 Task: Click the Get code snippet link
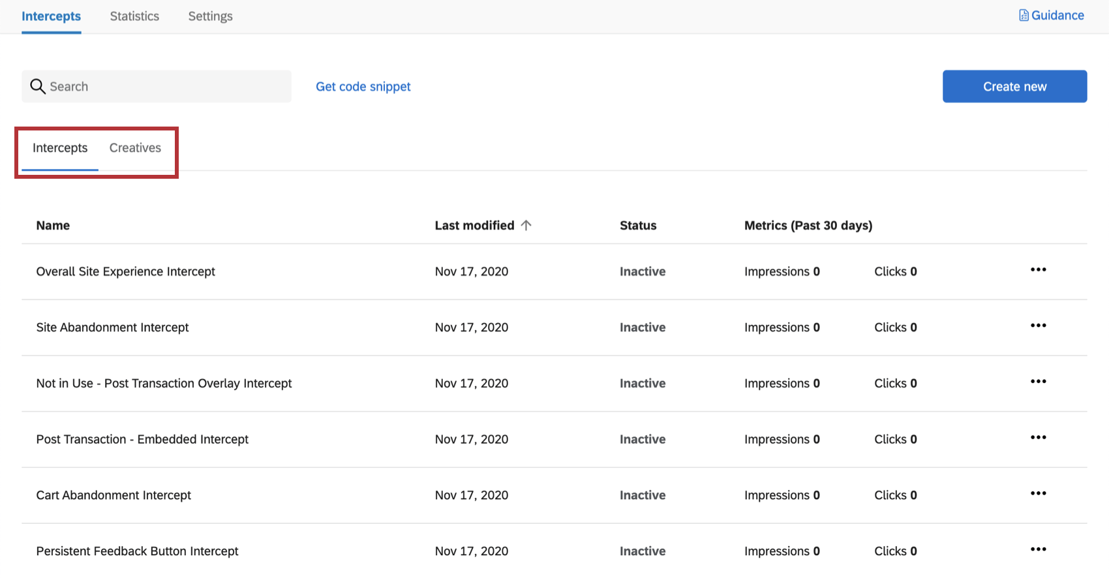click(x=363, y=86)
